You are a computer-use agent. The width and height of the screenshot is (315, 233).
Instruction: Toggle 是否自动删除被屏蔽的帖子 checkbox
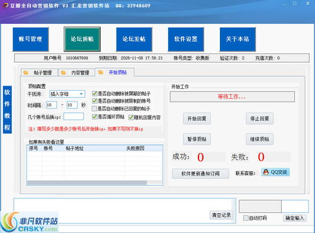(94, 93)
